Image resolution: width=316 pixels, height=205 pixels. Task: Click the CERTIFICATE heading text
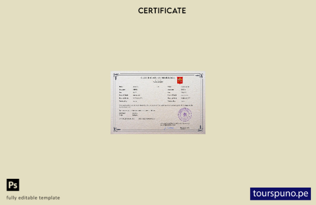click(x=162, y=11)
